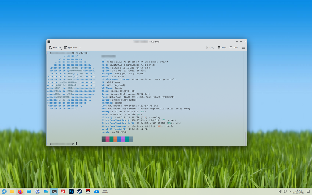The image size is (312, 195).
Task: Click the Split View button
Action: point(70,48)
